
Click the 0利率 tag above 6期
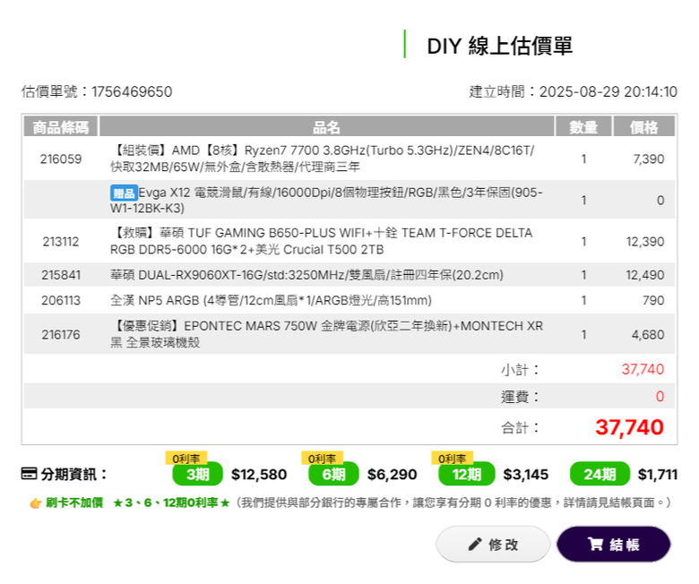(x=323, y=459)
